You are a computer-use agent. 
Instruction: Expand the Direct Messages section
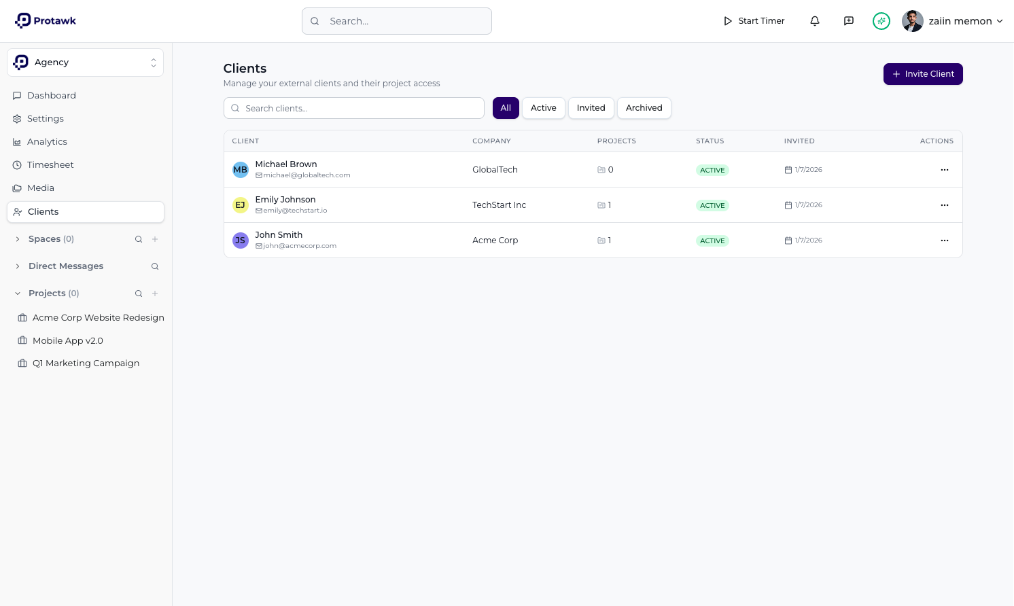click(17, 266)
